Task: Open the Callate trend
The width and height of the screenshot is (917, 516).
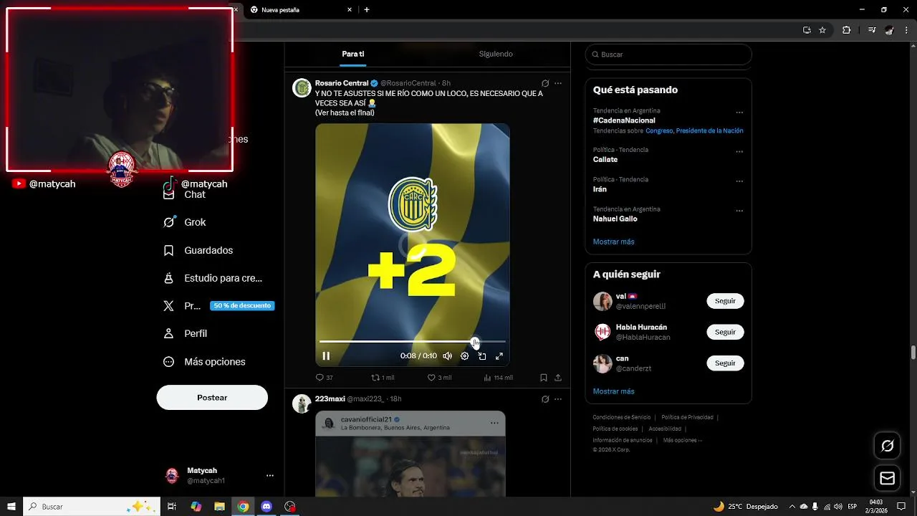Action: 605,159
